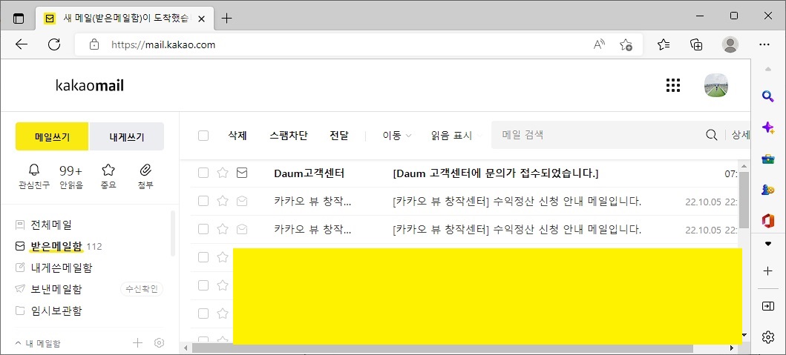Click the horizontal scrollbar right arrow
Viewport: 786px width, 355px height.
coord(732,348)
